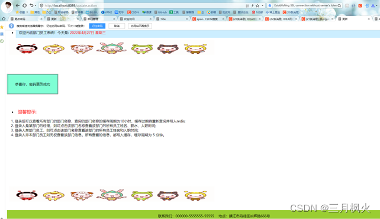Click the red ladybug cartoon in top banner
The image size is (380, 219).
(x=27, y=49)
